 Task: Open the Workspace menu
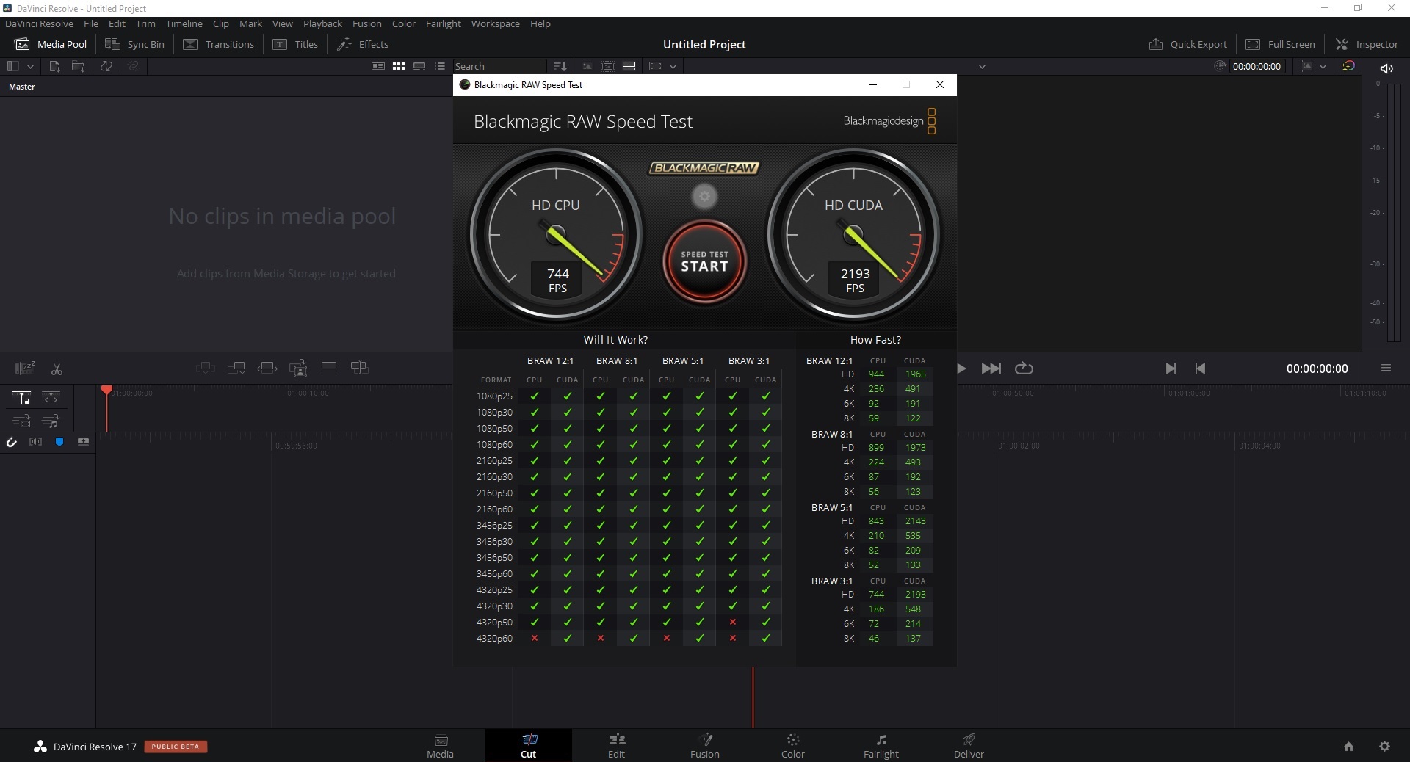point(495,23)
